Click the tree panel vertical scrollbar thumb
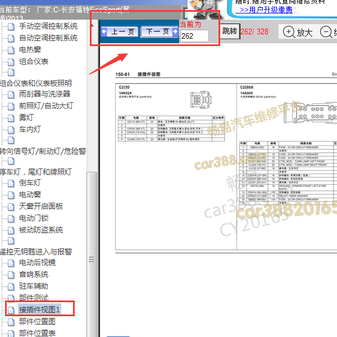 pyautogui.click(x=92, y=254)
